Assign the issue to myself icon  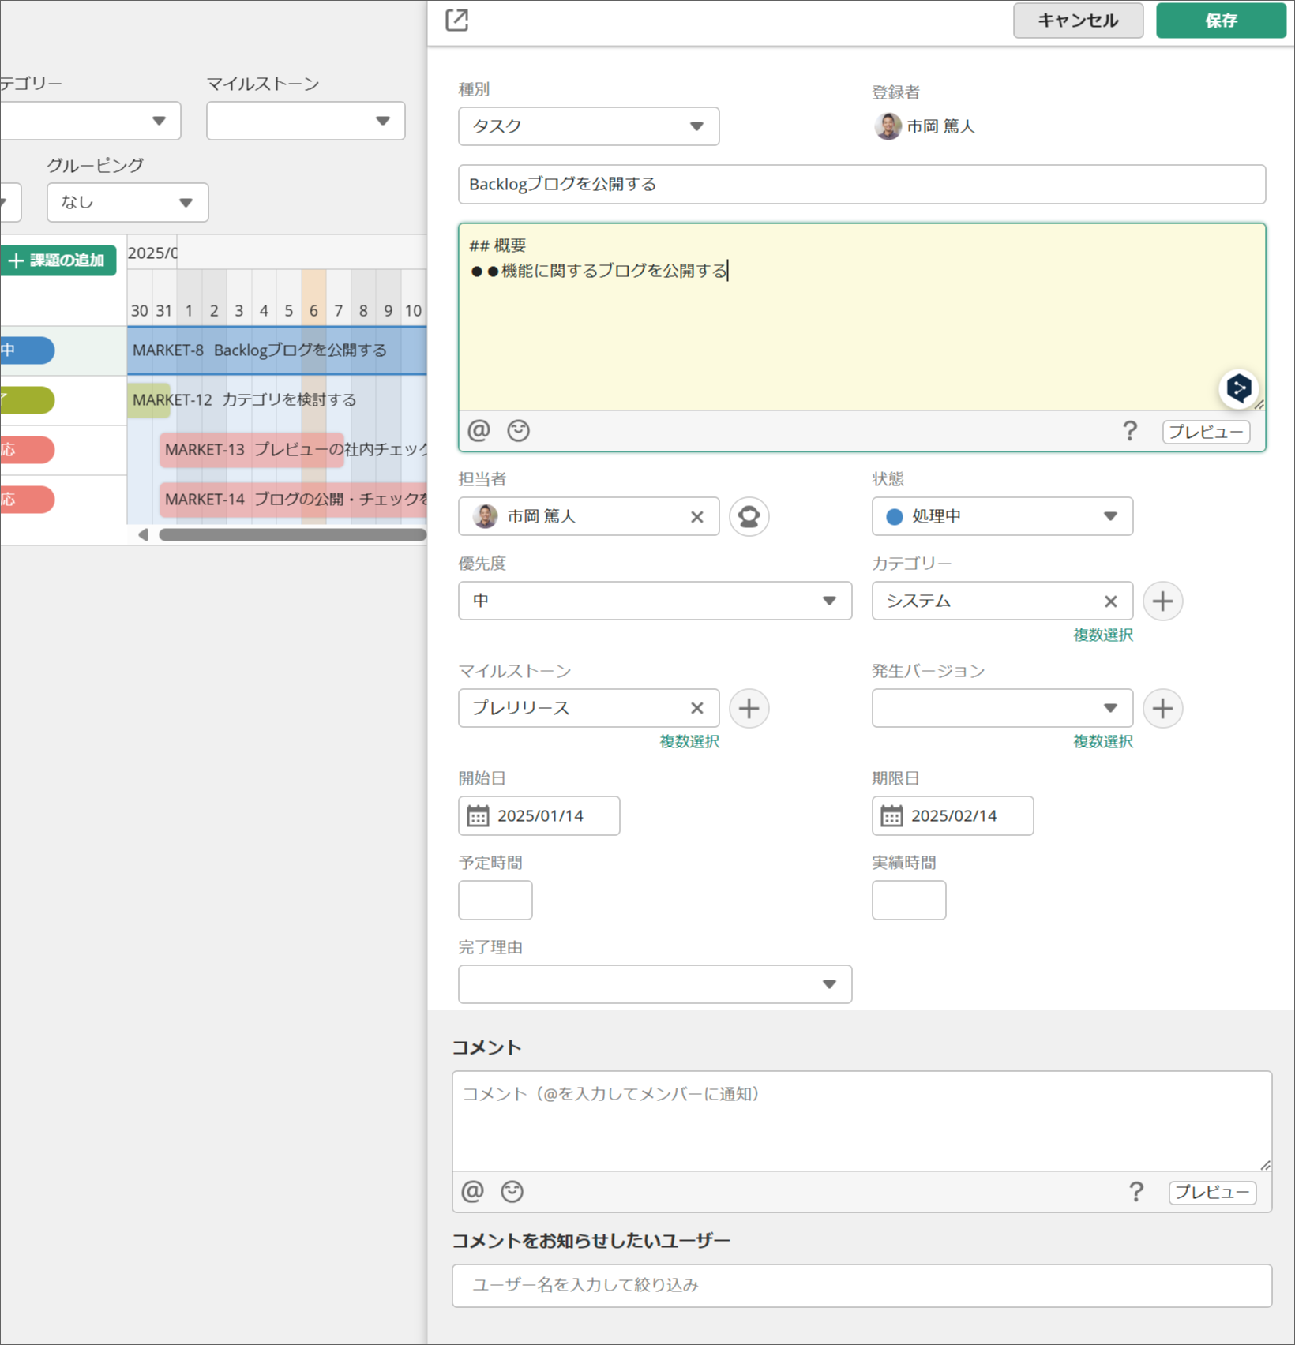click(x=749, y=516)
